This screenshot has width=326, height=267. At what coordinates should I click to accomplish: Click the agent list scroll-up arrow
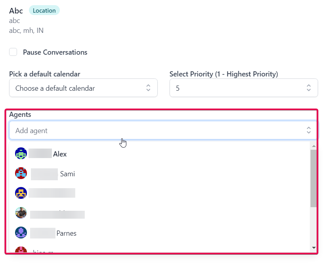pyautogui.click(x=314, y=146)
